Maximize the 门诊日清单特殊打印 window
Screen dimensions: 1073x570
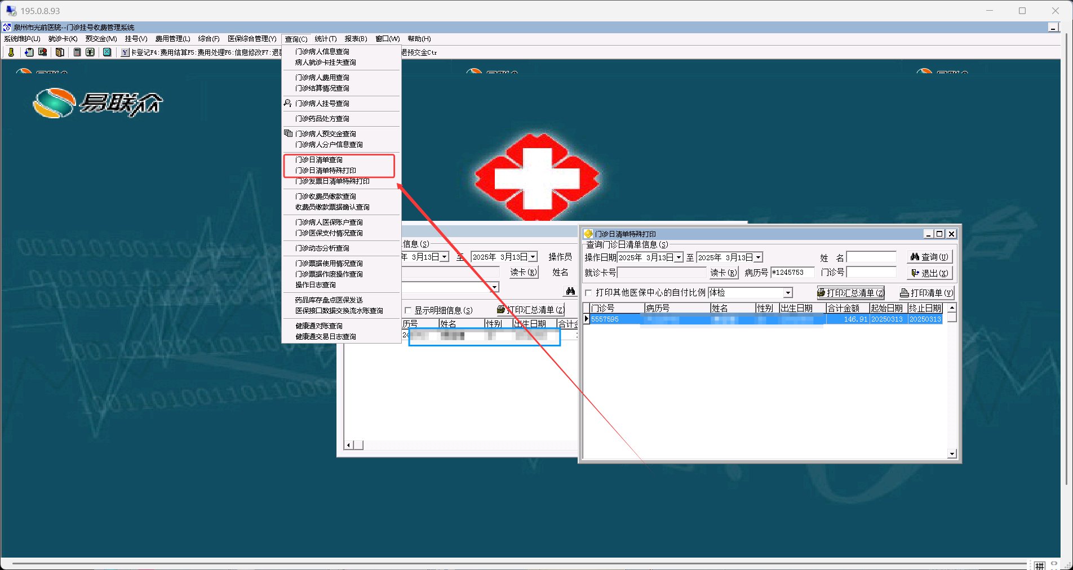pos(939,234)
